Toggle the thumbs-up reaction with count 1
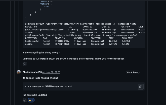 coord(31,100)
